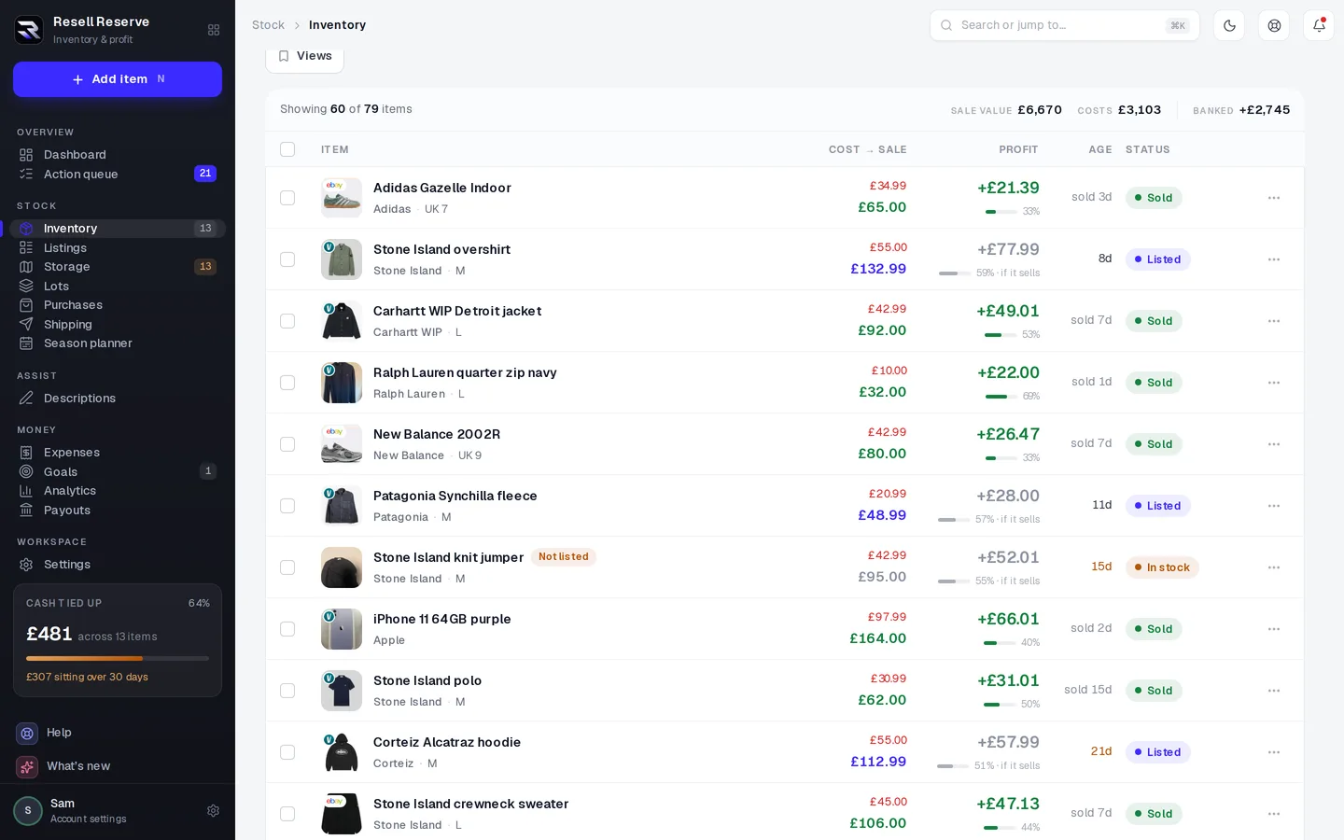Focus the Search or jump to field
This screenshot has height=840, width=1344.
(1065, 25)
